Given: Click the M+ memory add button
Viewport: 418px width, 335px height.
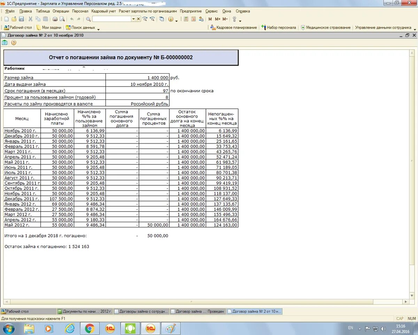Looking at the screenshot, I should point(218,19).
